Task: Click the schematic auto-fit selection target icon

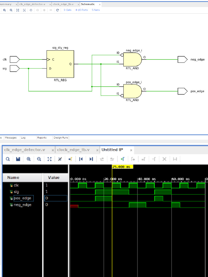Action: click(x=31, y=10)
